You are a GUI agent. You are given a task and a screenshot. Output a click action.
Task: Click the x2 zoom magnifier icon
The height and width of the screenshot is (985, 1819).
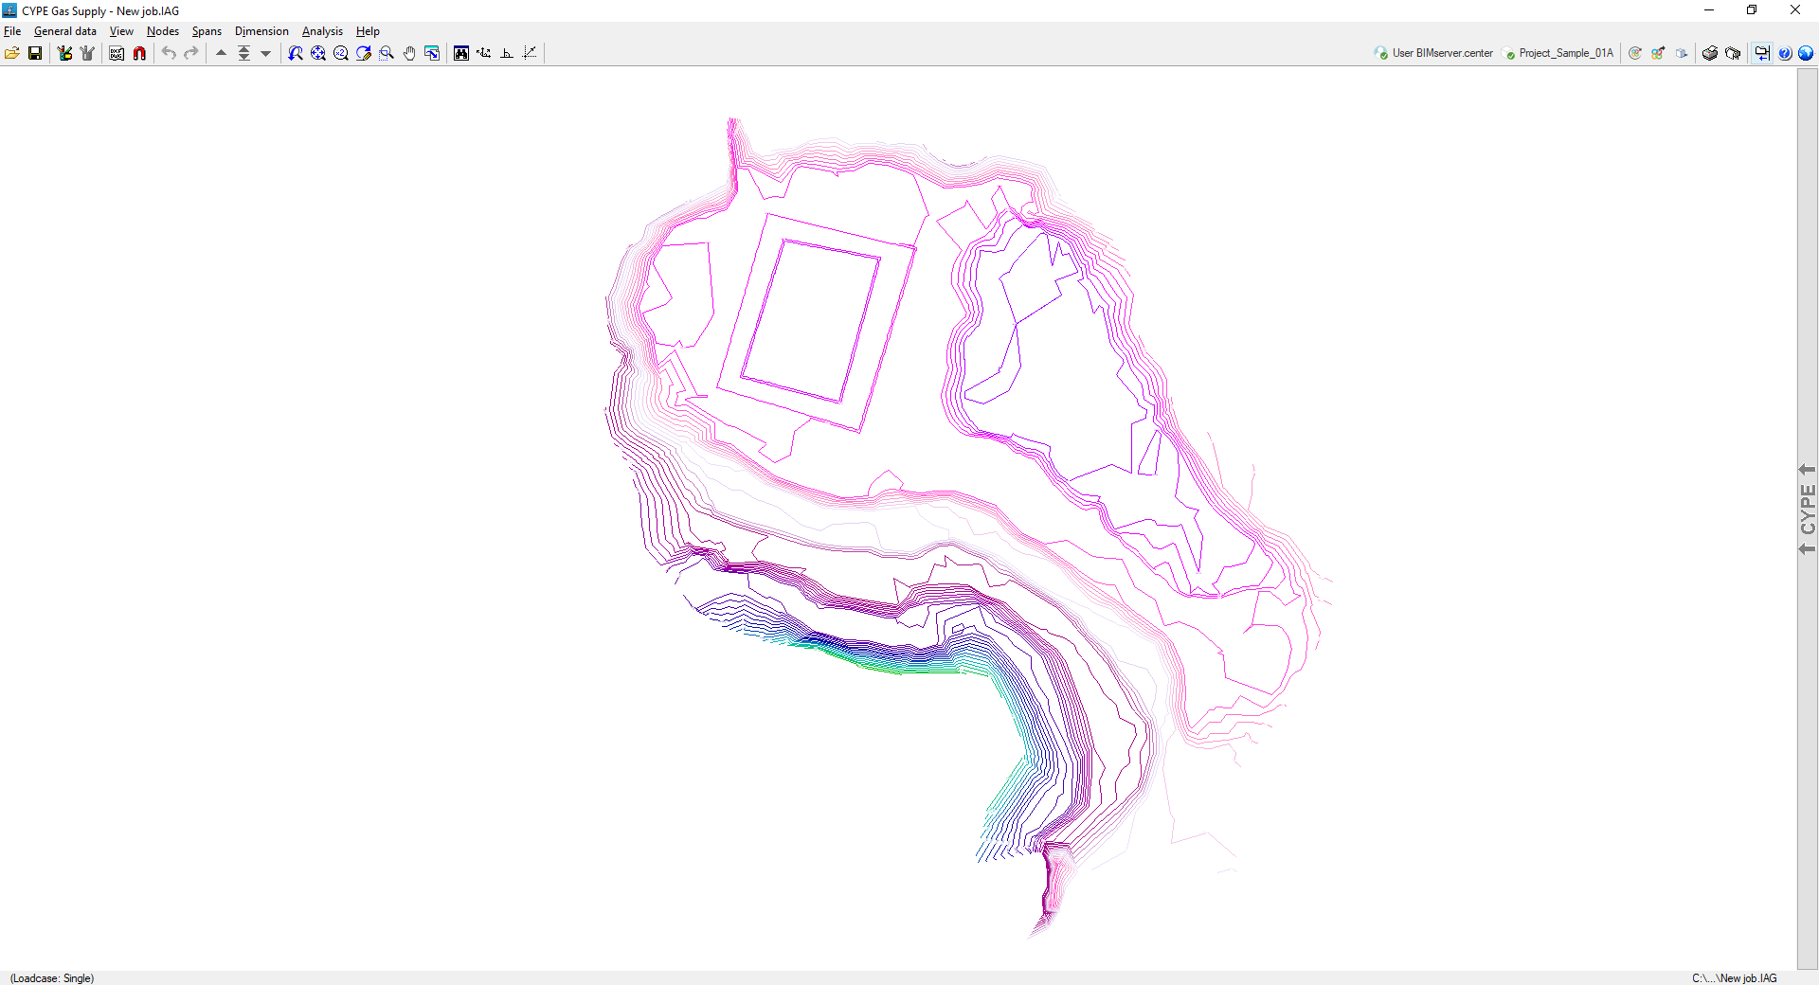click(341, 53)
